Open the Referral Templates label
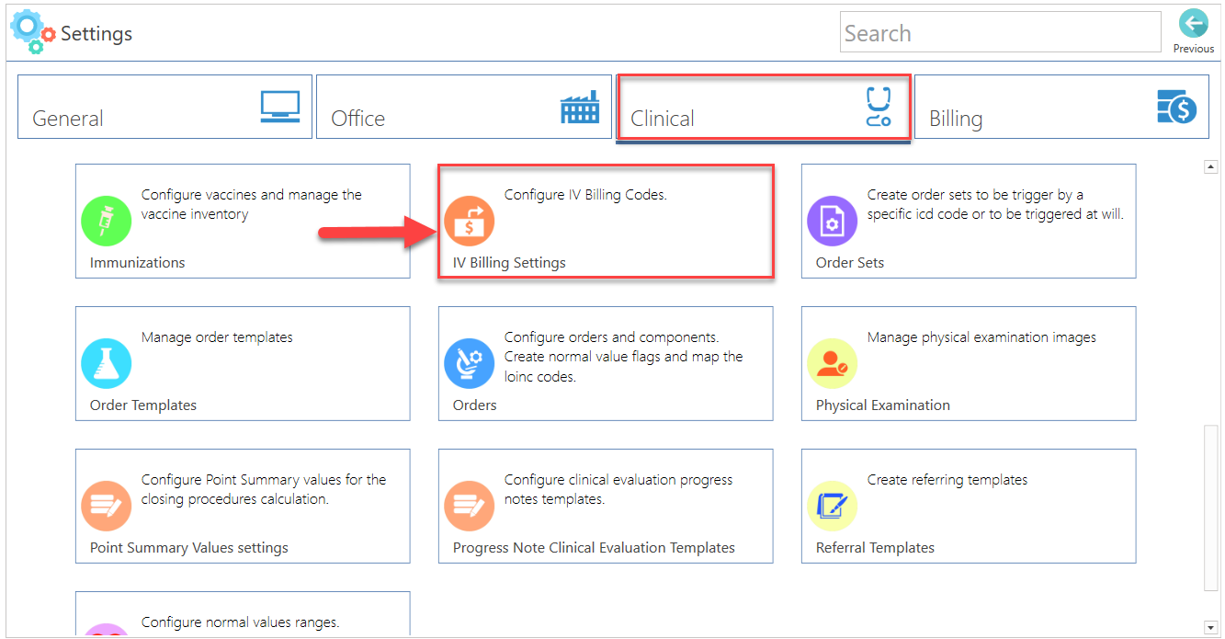This screenshot has height=639, width=1225. 875,548
